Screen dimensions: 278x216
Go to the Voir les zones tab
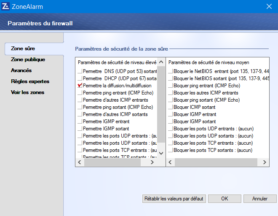[x=27, y=92]
